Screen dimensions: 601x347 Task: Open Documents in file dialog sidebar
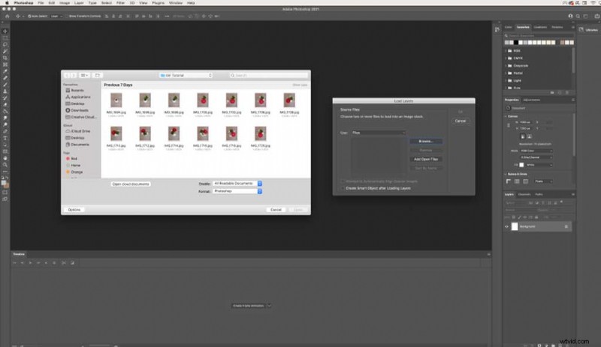[77, 145]
